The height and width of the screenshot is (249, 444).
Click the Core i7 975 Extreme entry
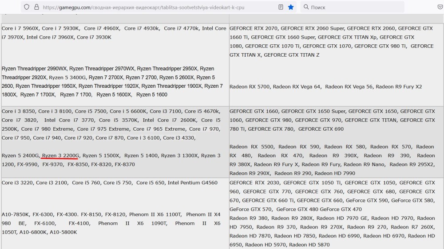[103, 129]
